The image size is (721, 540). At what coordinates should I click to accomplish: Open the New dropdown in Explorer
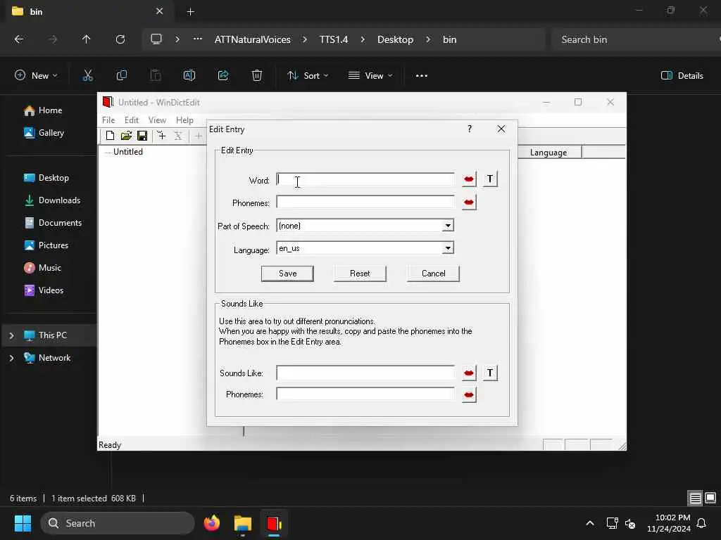click(36, 75)
